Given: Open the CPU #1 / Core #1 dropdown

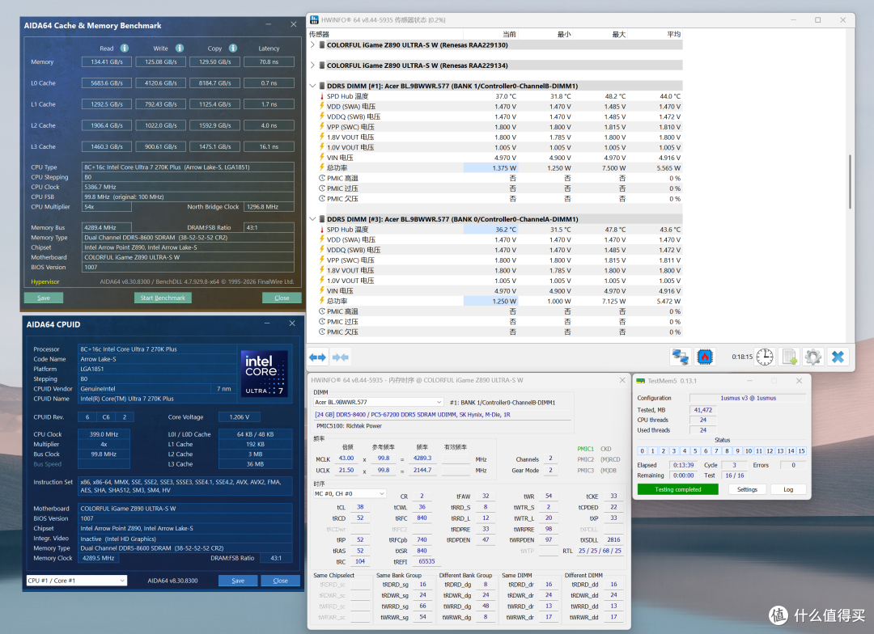Looking at the screenshot, I should [77, 581].
